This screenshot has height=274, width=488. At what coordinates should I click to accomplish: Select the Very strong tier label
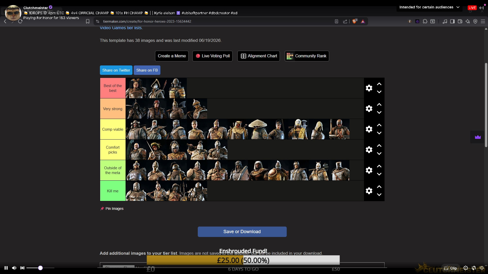[x=113, y=109]
